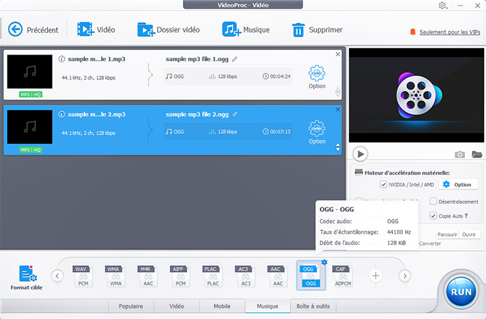
Task: Select the M4R AAC format
Action: pyautogui.click(x=148, y=276)
